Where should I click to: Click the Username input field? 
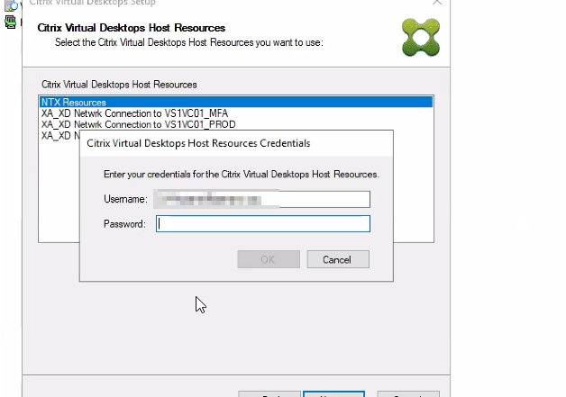(262, 199)
